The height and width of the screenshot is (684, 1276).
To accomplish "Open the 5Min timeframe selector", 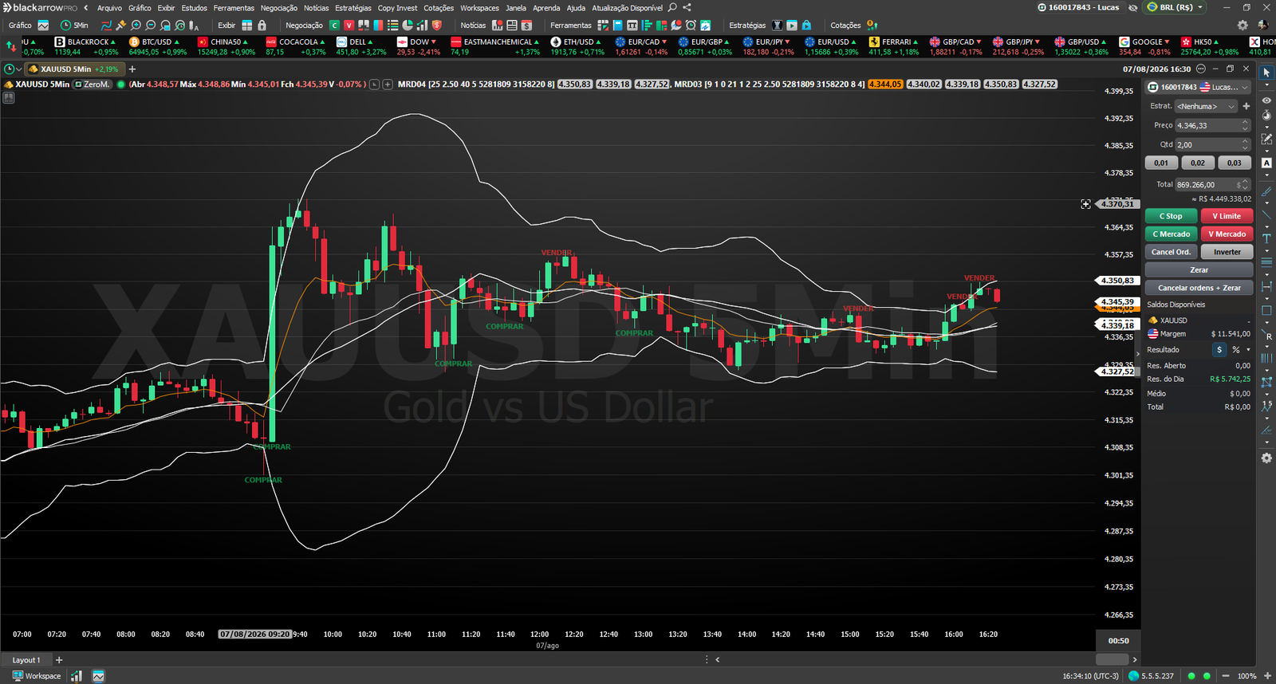I will click(74, 26).
